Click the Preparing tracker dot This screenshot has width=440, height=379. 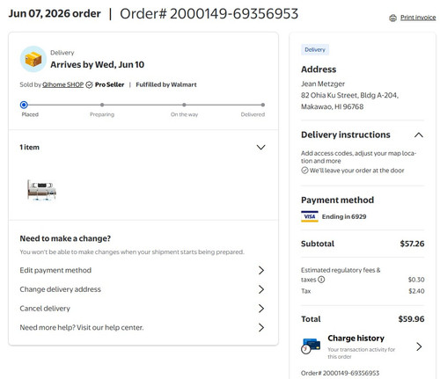[x=102, y=105]
